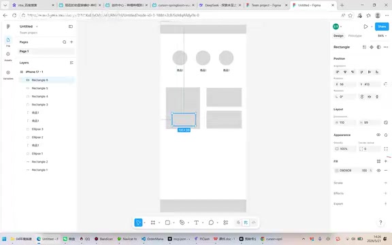The image size is (392, 245).
Task: Add a new fill with plus
Action: point(386,161)
